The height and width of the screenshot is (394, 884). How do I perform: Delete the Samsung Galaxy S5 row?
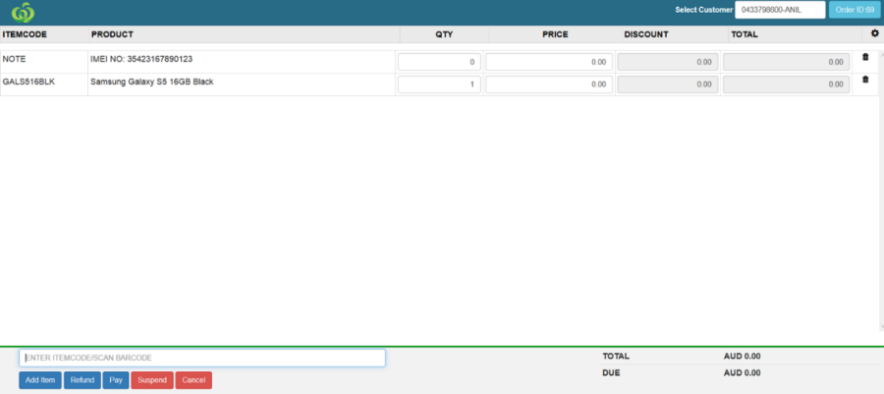point(865,80)
